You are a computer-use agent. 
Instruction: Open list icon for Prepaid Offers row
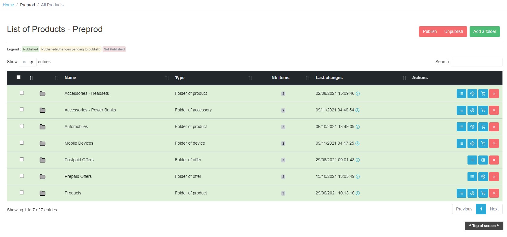(472, 177)
